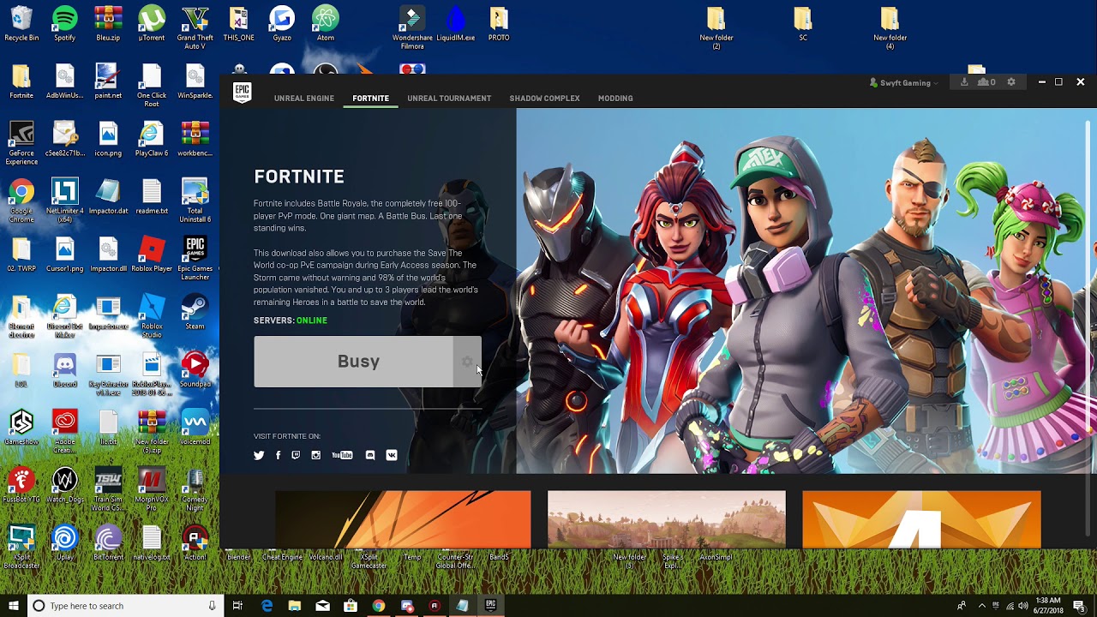
Task: Select the Epic Games Launcher desktop icon
Action: 195,259
